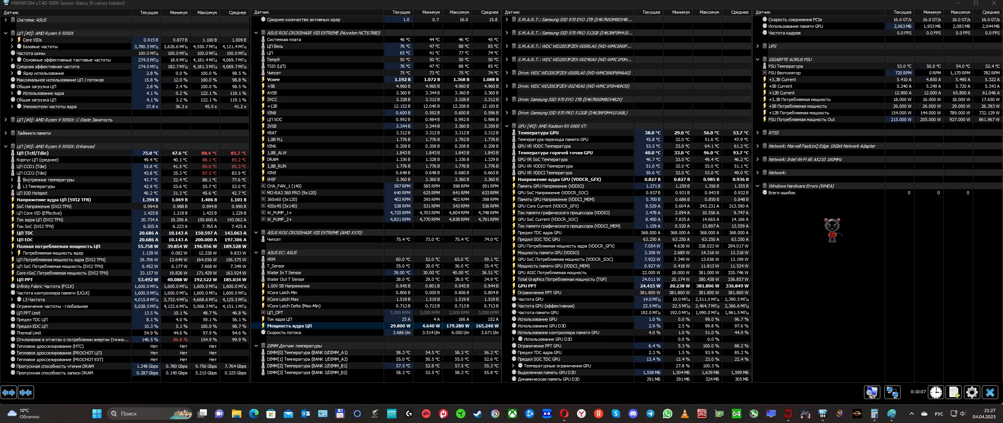Click the shrink columns inward-arrows button
This screenshot has height=423, width=1003.
click(26, 392)
